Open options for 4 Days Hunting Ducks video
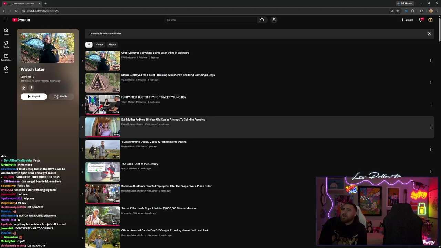This screenshot has height=248, width=441. coord(430,149)
